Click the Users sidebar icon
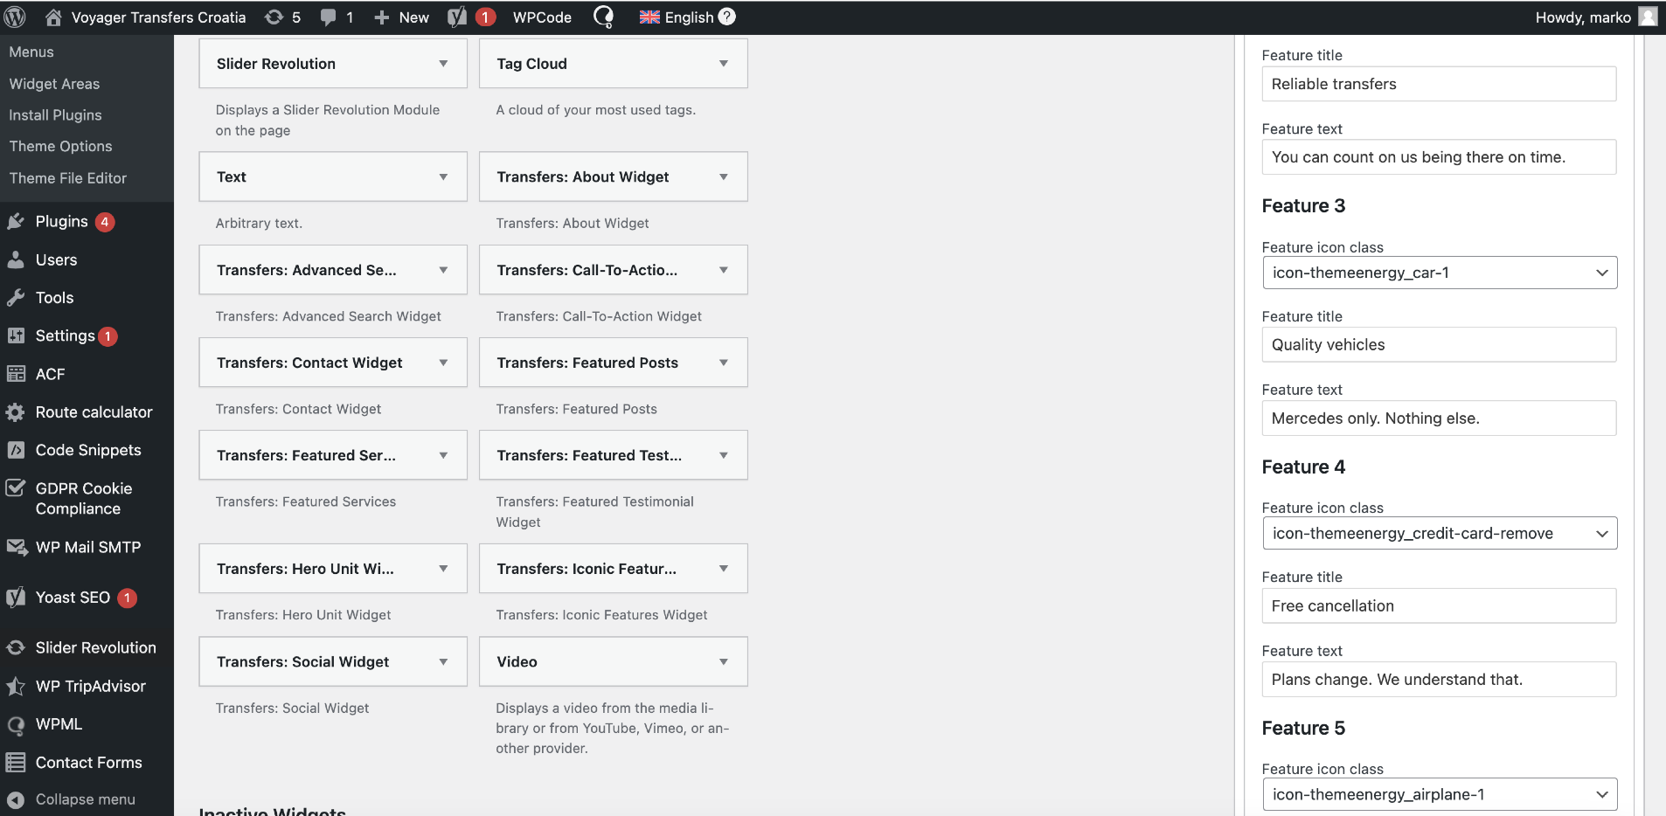The image size is (1666, 816). (x=16, y=259)
